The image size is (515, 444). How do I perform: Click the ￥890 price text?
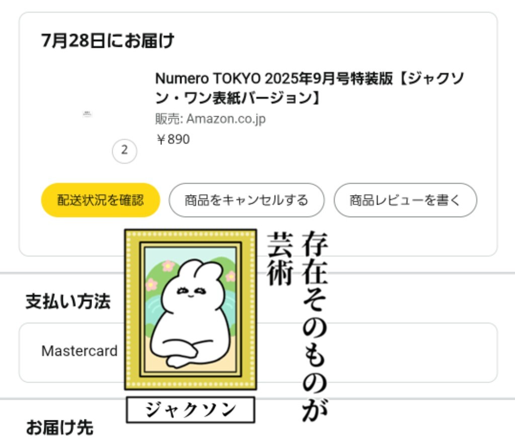[173, 139]
